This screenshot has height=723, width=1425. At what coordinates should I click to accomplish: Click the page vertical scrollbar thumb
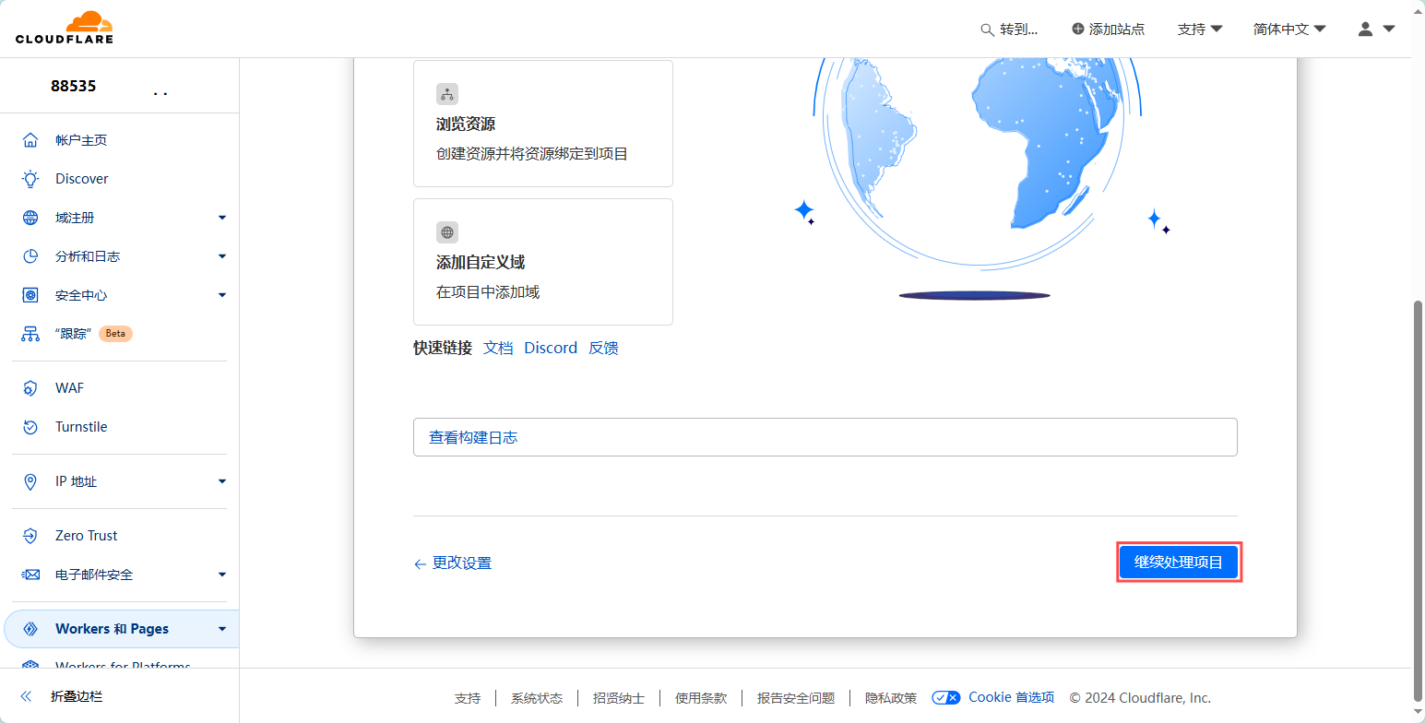1419,501
